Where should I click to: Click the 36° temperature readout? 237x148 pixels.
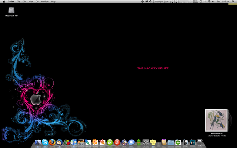(167, 1)
